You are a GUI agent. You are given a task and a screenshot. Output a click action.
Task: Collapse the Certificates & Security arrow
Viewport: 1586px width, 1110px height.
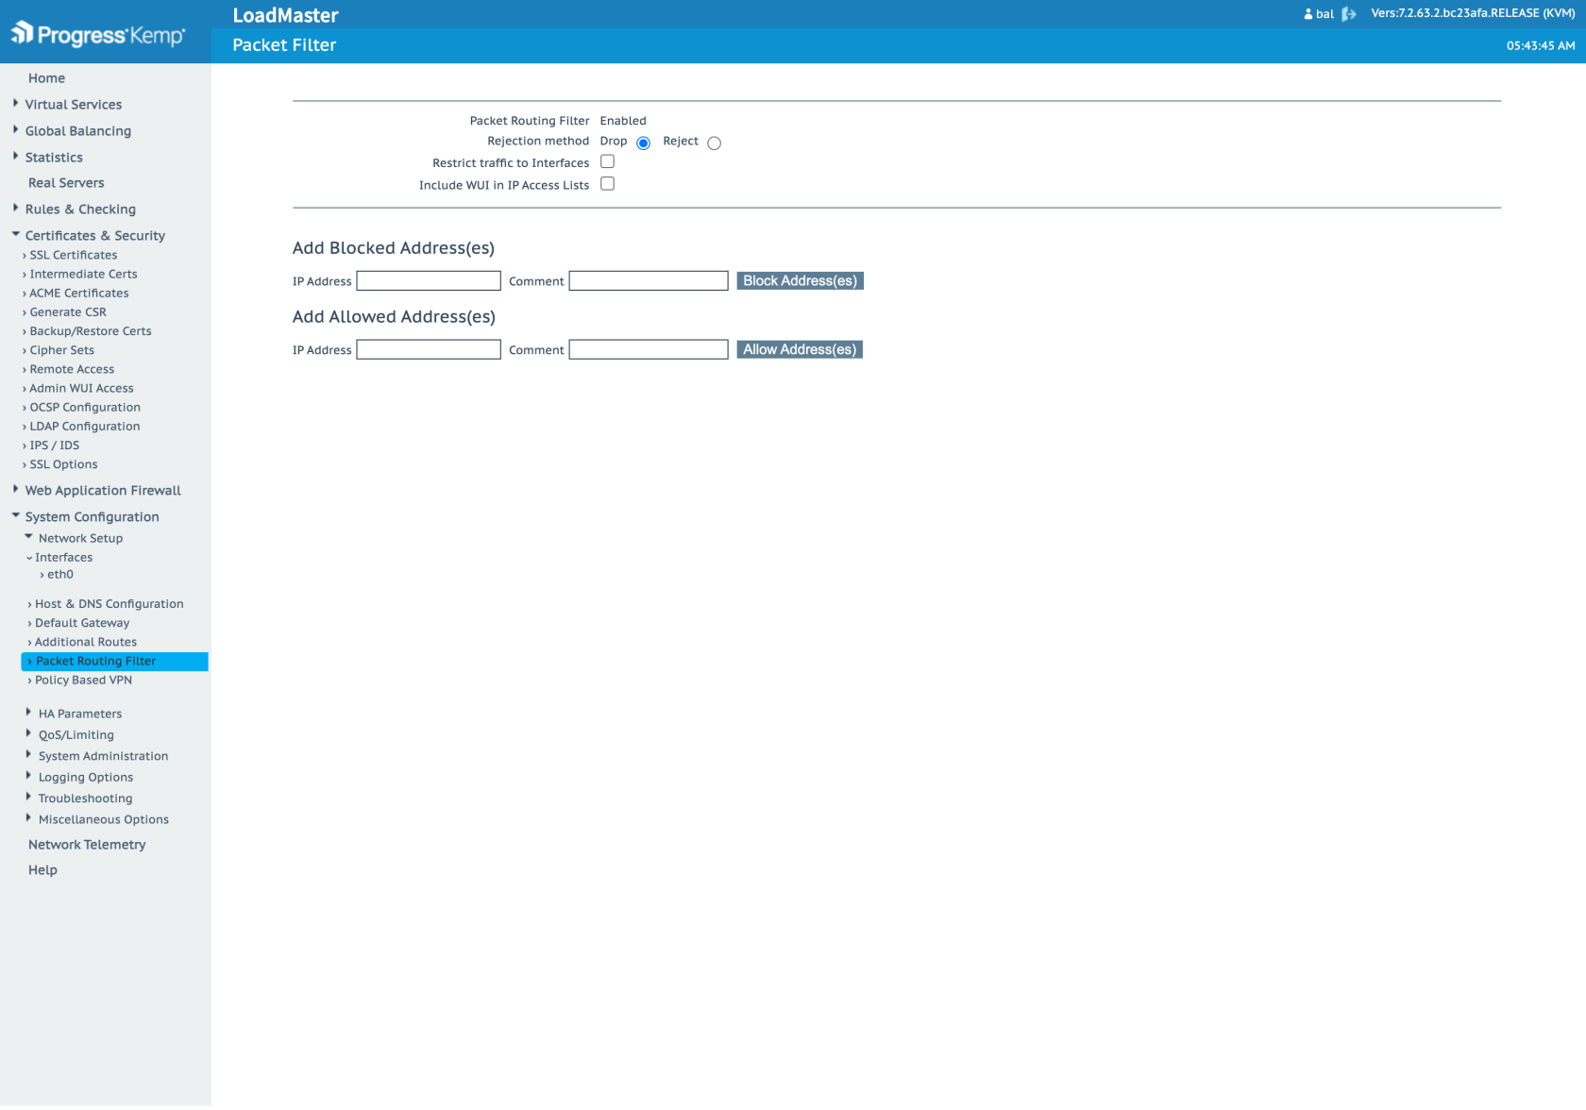15,234
